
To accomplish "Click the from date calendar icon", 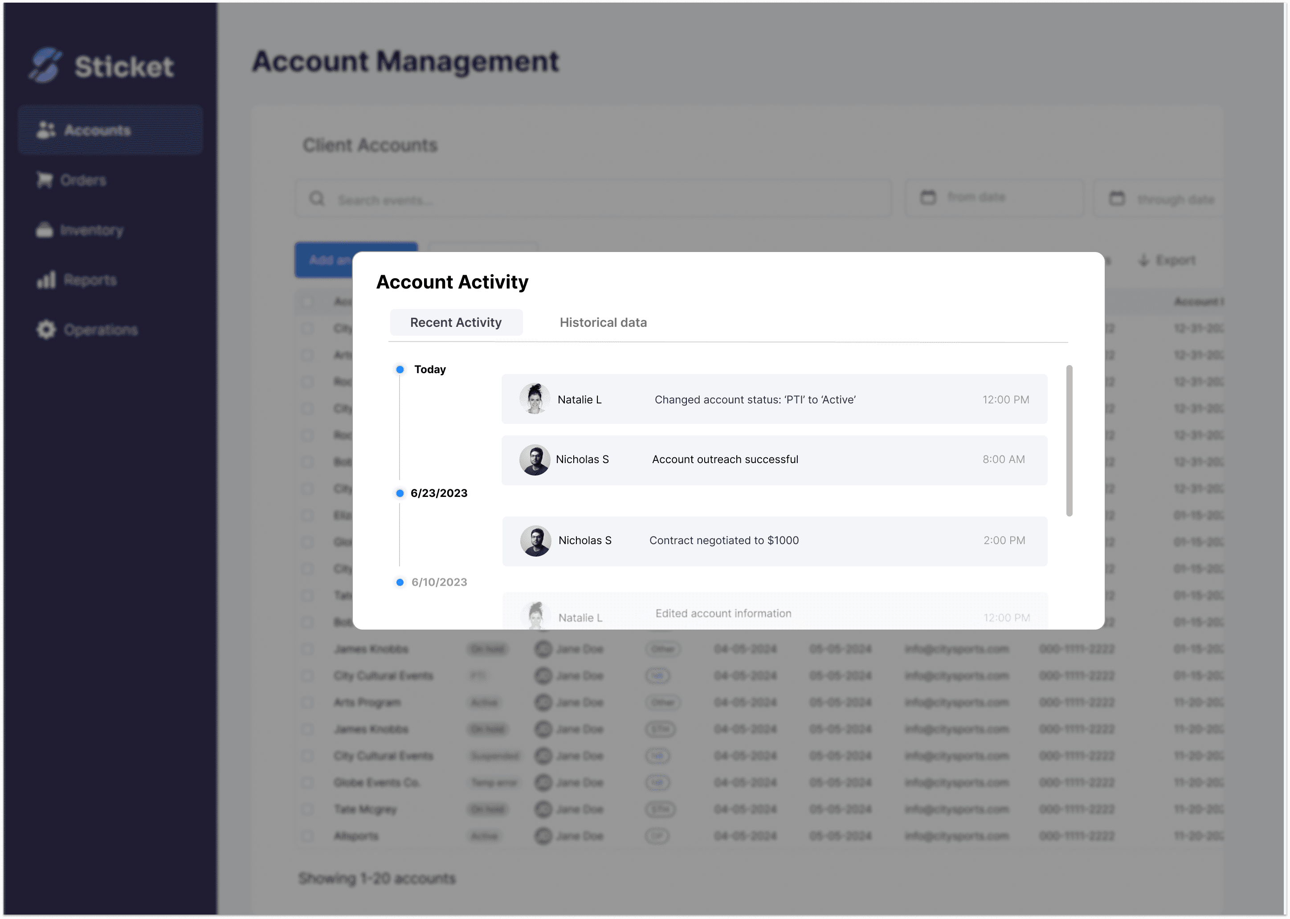I will tap(928, 198).
